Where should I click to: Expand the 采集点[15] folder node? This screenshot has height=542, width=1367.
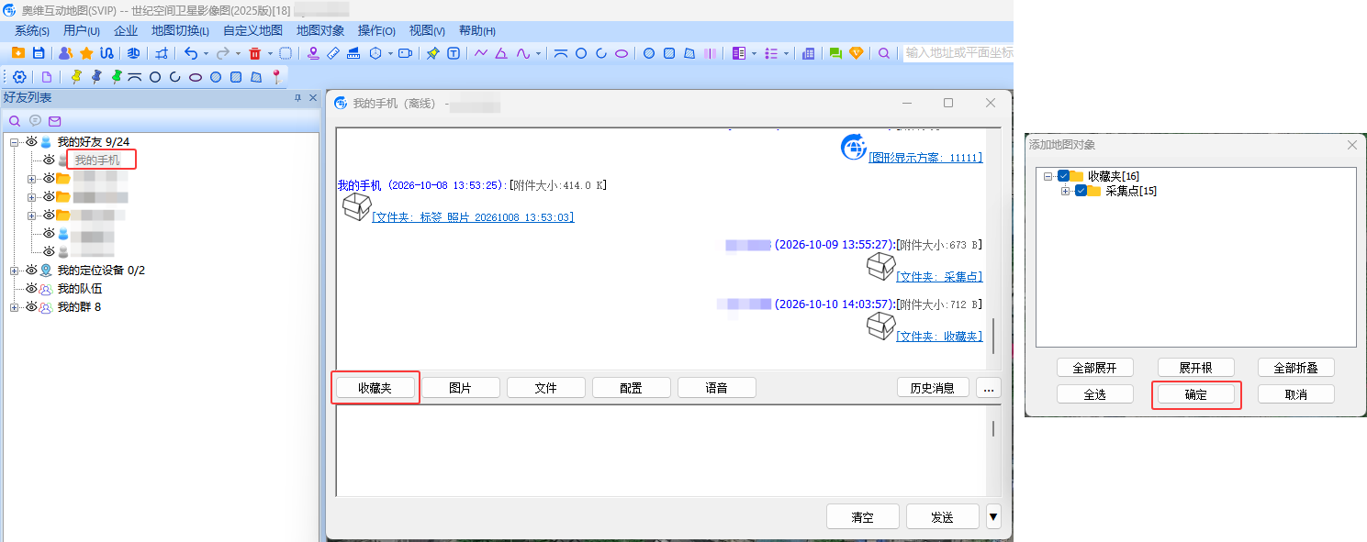(1065, 191)
